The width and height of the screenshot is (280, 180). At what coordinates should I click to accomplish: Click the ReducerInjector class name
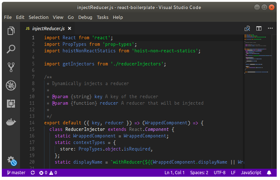pyautogui.click(x=85, y=129)
